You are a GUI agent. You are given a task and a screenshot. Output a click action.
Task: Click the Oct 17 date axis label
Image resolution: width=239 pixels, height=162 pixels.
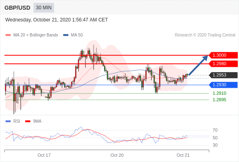pyautogui.click(x=44, y=155)
